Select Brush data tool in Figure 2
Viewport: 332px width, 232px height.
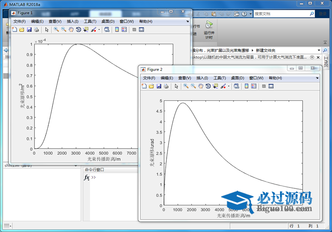tap(223, 86)
